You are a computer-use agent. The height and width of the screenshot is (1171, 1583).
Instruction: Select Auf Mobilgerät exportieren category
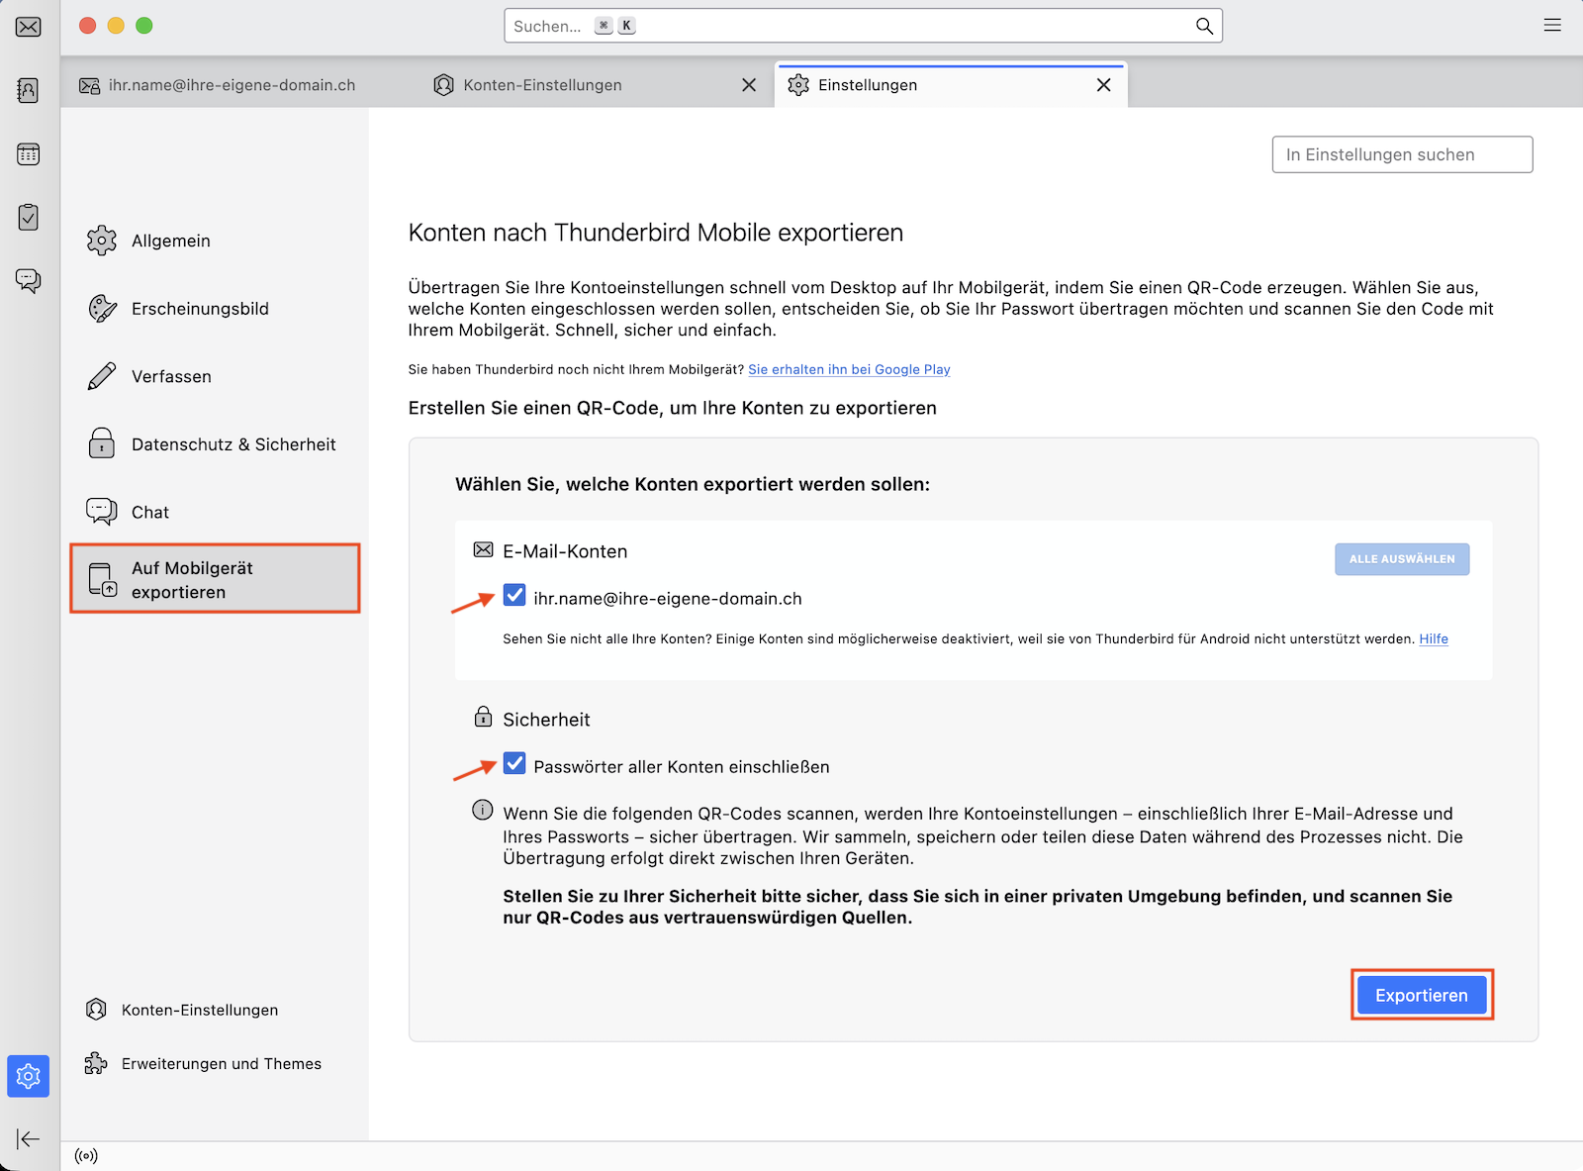coord(215,579)
